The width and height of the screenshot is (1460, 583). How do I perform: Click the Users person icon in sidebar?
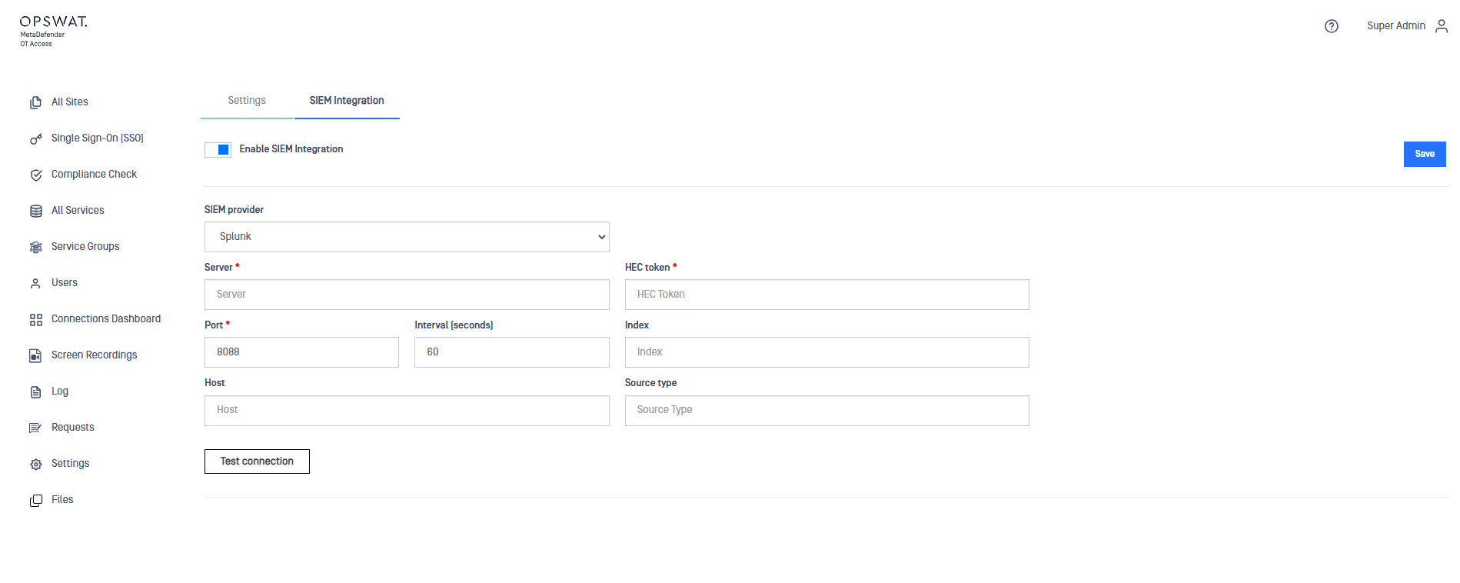(35, 283)
